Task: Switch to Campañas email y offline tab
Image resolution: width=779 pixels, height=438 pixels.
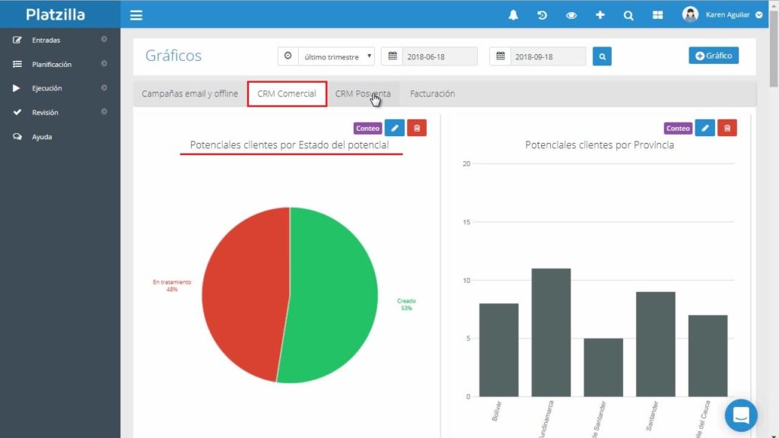Action: click(x=189, y=94)
